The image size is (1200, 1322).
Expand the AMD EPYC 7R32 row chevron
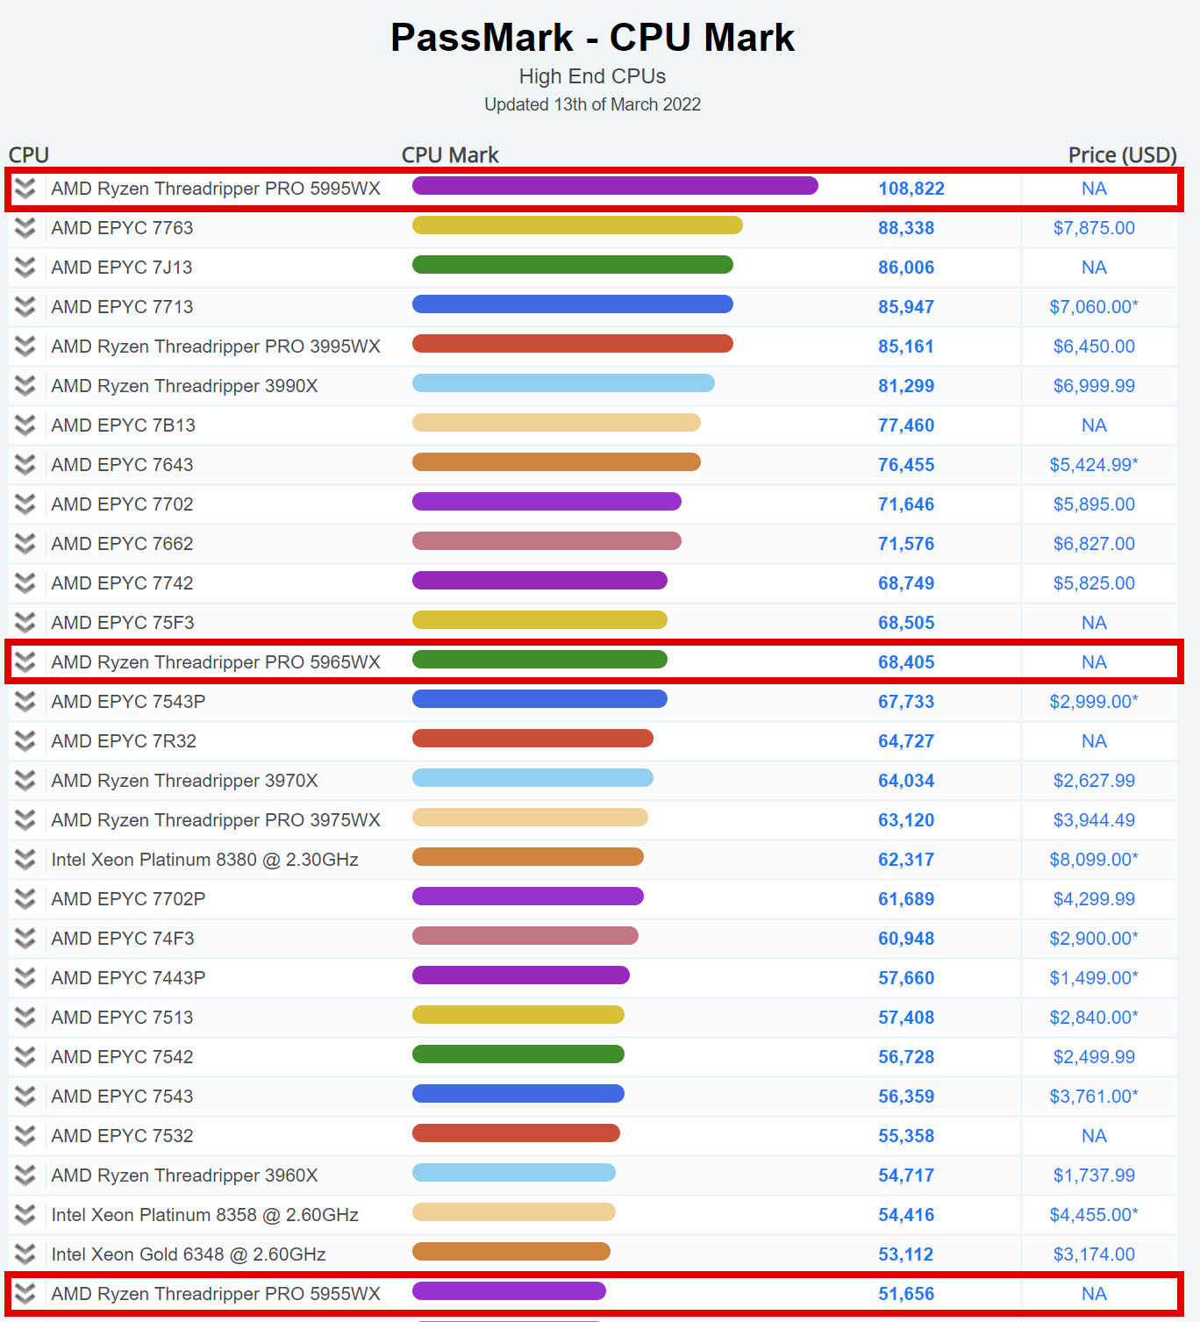click(x=25, y=741)
